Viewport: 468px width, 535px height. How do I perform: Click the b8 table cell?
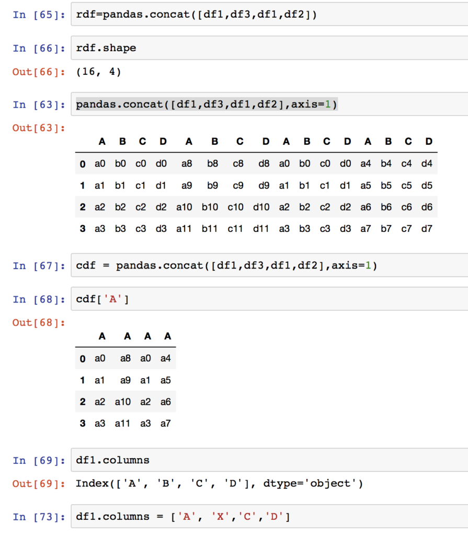[x=213, y=164]
